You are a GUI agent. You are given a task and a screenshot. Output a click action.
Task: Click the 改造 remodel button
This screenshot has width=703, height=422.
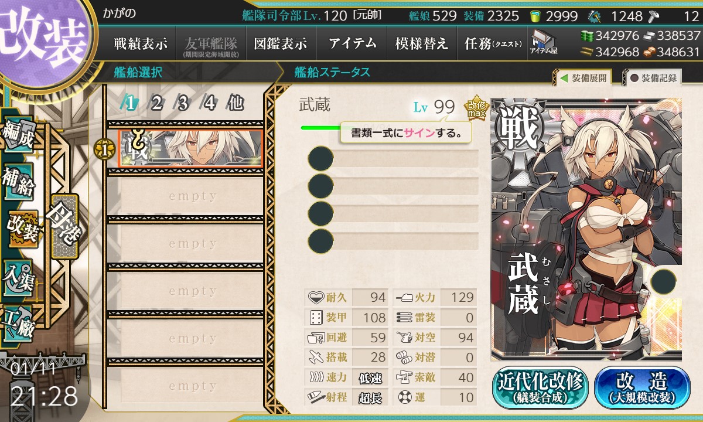642,387
